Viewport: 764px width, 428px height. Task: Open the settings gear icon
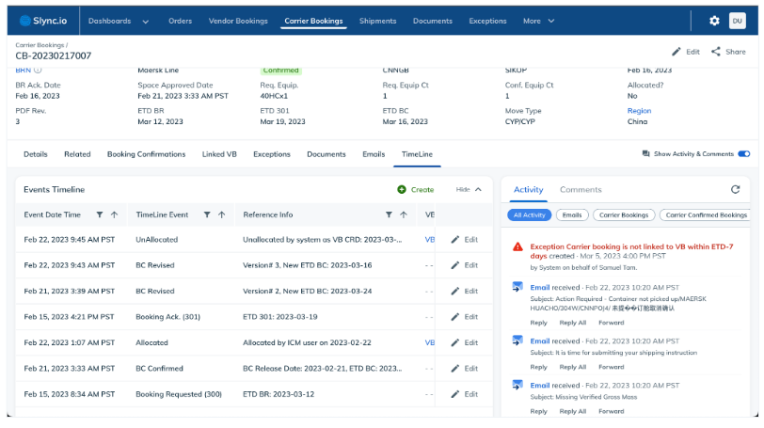click(714, 21)
